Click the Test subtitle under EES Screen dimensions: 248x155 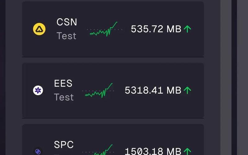64,97
